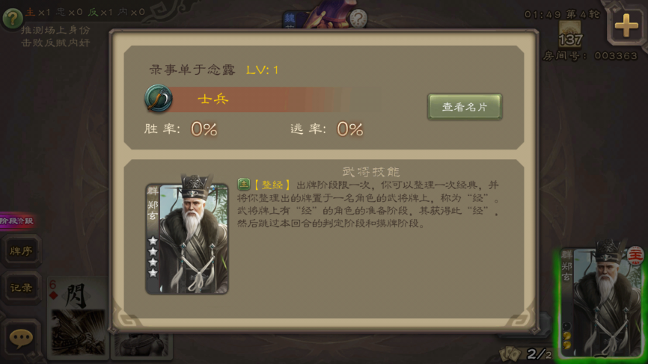Click the soldier rank badge icon
The width and height of the screenshot is (648, 364).
159,99
